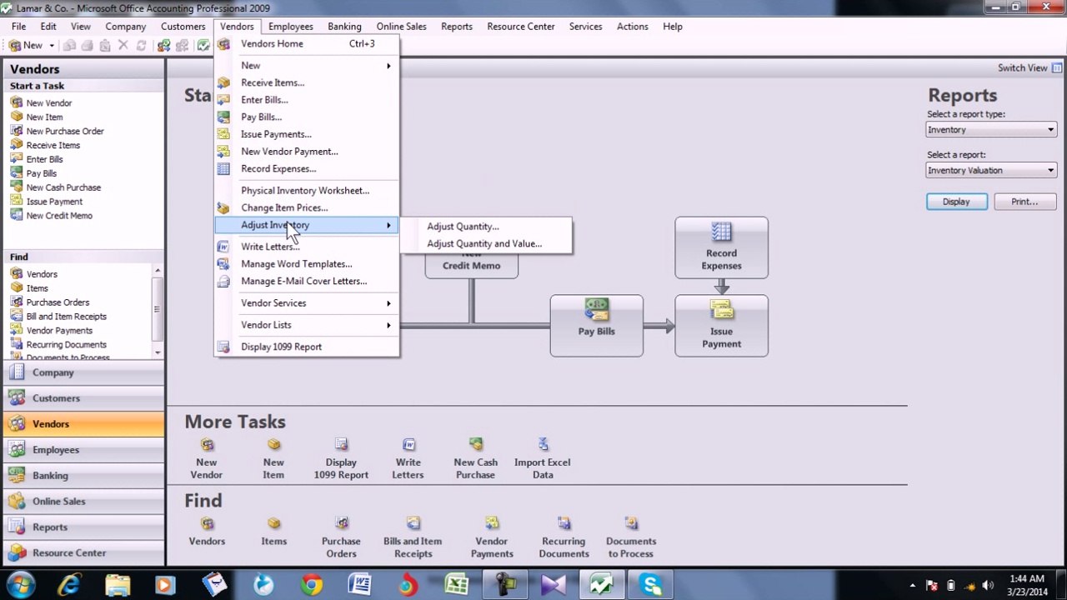Select Adjust Quantity and Value entry
The height and width of the screenshot is (600, 1067).
point(486,244)
